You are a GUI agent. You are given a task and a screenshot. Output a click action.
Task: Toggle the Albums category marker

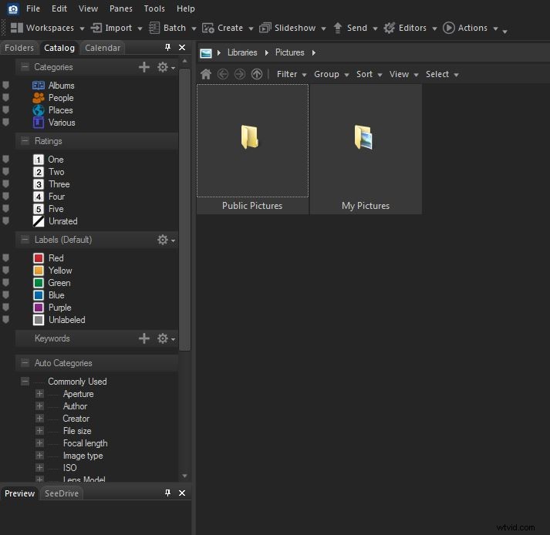[5, 86]
